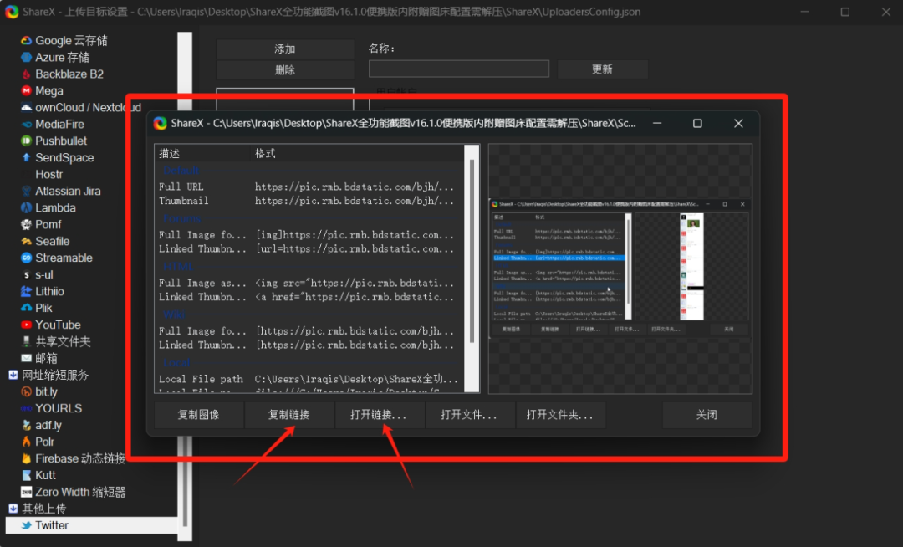903x547 pixels.
Task: Click the 更新 button
Action: point(602,69)
